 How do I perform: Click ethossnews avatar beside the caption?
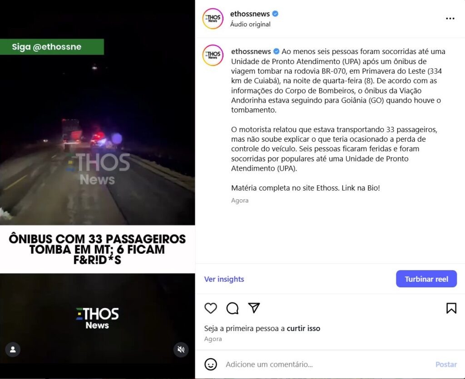(x=213, y=55)
